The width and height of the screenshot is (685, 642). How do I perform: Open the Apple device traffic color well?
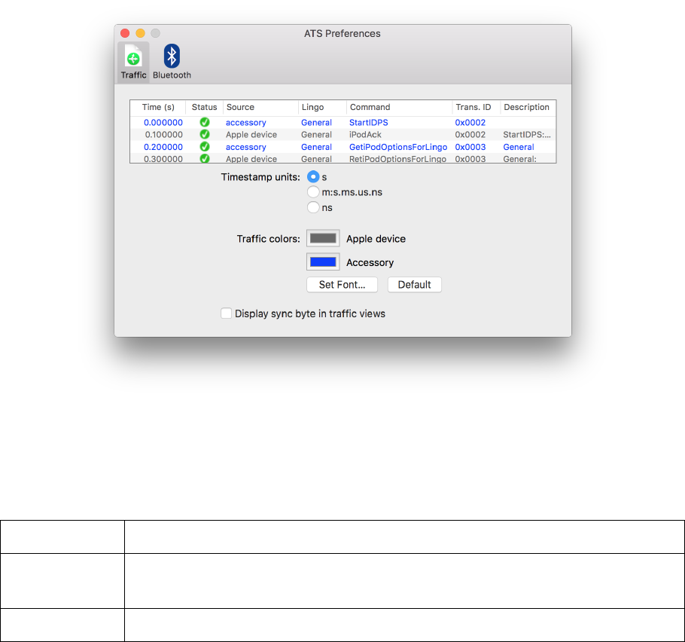[x=323, y=238]
